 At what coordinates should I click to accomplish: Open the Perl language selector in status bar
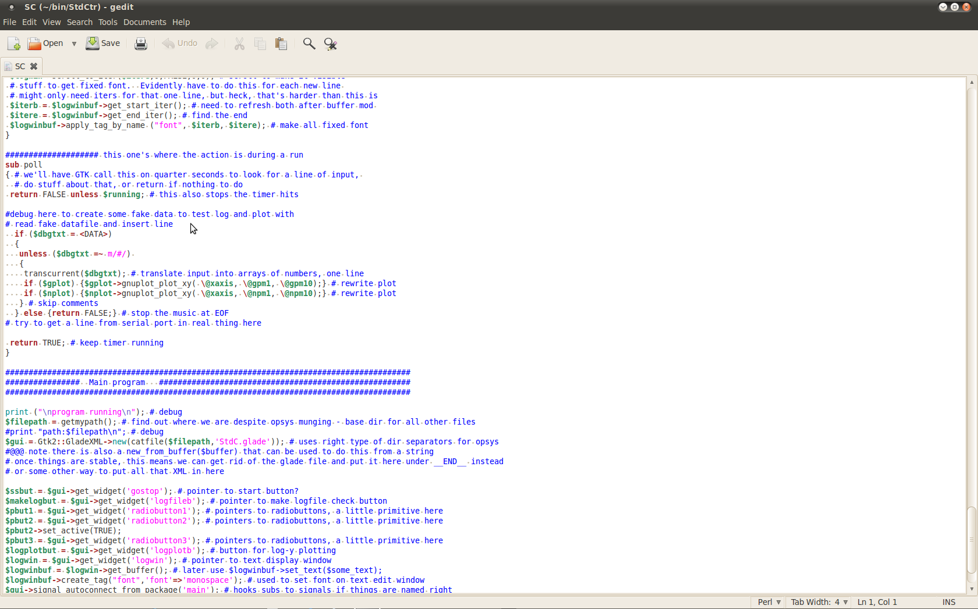pos(769,602)
